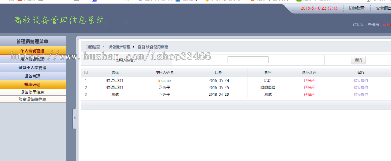The height and width of the screenshot is (161, 391).
Task: Click the 安全退出 link
Action: click(x=383, y=8)
